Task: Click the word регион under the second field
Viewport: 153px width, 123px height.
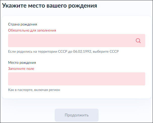Action: (x=54, y=90)
